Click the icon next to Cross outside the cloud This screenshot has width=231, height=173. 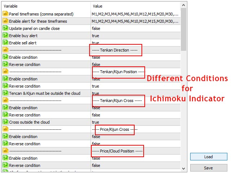click(5, 122)
